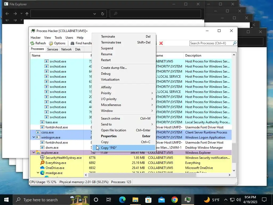The width and height of the screenshot is (273, 205).
Task: Open the Tools menu
Action: [58, 37]
